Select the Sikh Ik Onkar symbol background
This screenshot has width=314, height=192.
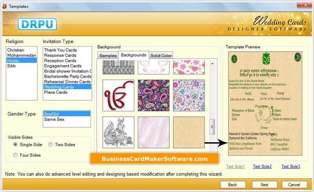[x=119, y=95]
